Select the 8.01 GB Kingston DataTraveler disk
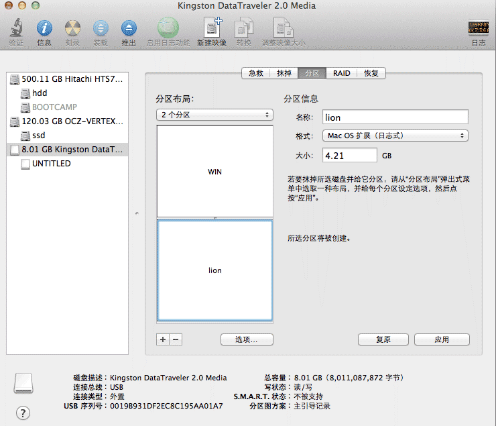 coord(67,150)
